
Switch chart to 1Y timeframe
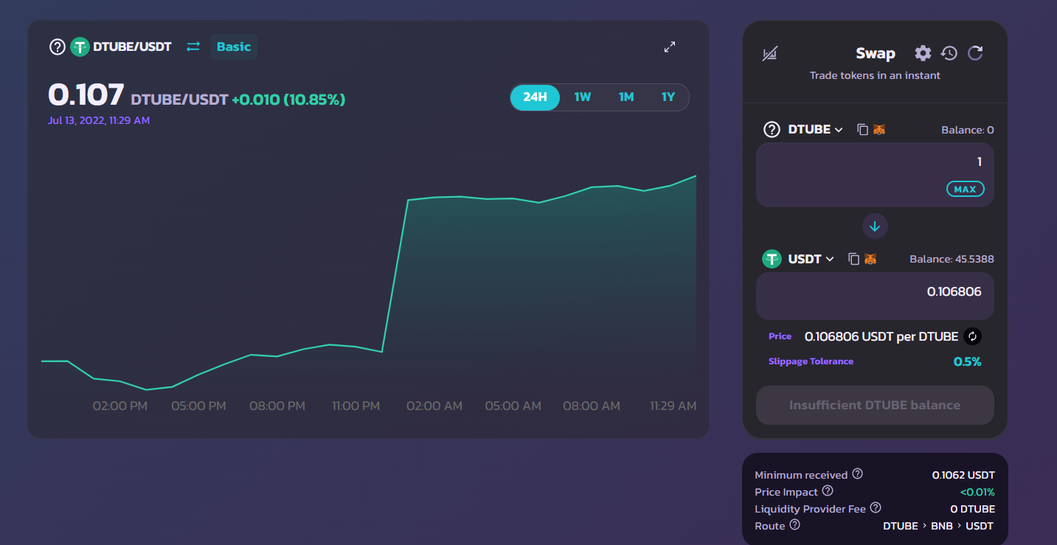click(x=668, y=97)
